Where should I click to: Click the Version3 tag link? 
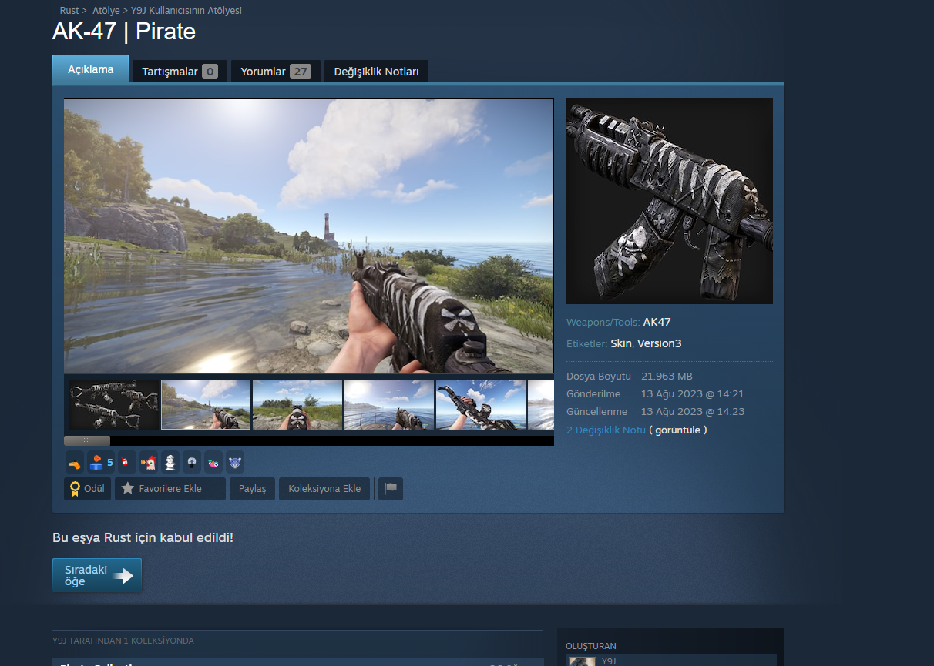(659, 343)
